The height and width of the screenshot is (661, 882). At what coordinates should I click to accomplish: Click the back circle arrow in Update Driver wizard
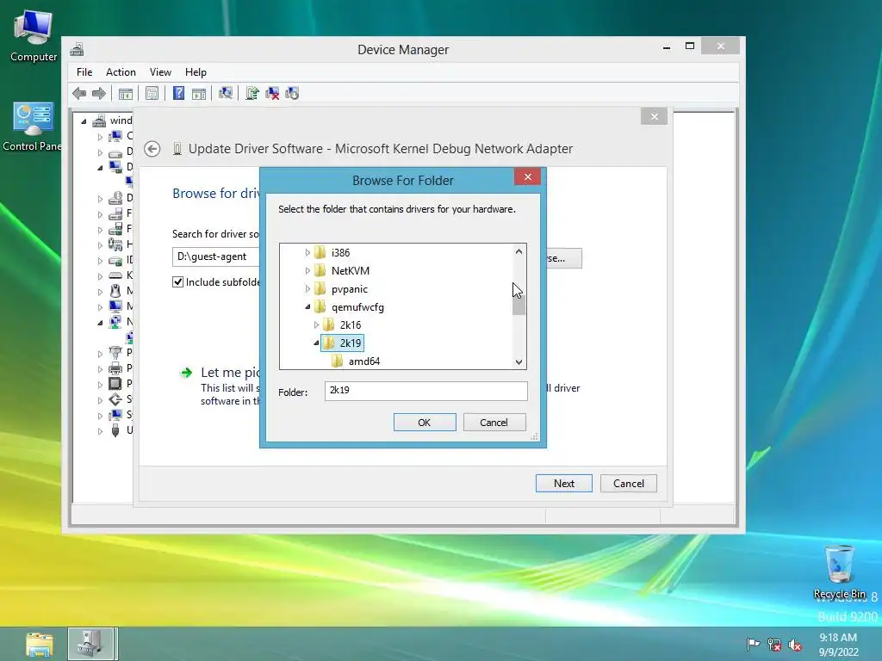(x=152, y=149)
